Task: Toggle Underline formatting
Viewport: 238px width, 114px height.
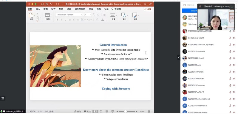Action: (65, 20)
